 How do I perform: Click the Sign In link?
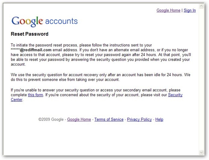tap(190, 10)
